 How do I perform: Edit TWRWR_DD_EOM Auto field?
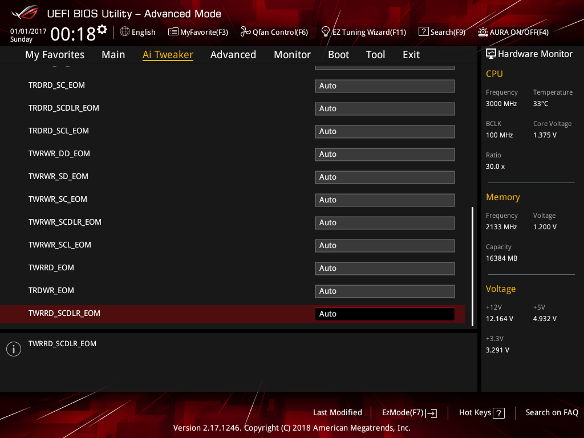pyautogui.click(x=385, y=154)
